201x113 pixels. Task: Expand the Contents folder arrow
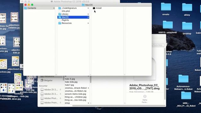click(54, 8)
